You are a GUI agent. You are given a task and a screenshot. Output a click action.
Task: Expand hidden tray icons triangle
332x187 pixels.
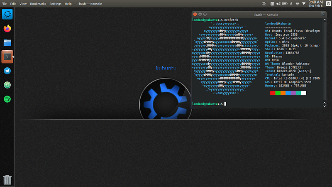304,4
